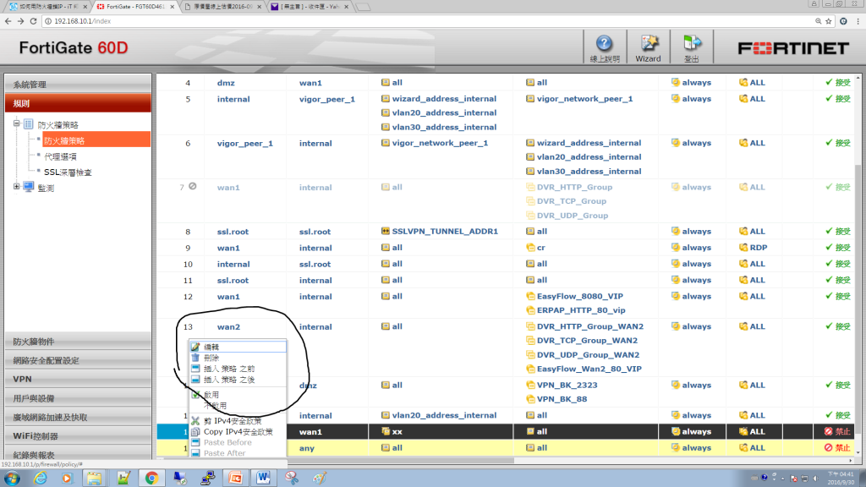Open PowerPoint icon on taskbar
Screen dimensions: 866x487
click(235, 478)
